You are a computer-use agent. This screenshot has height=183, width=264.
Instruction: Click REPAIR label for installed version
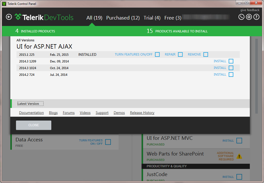click(x=170, y=54)
